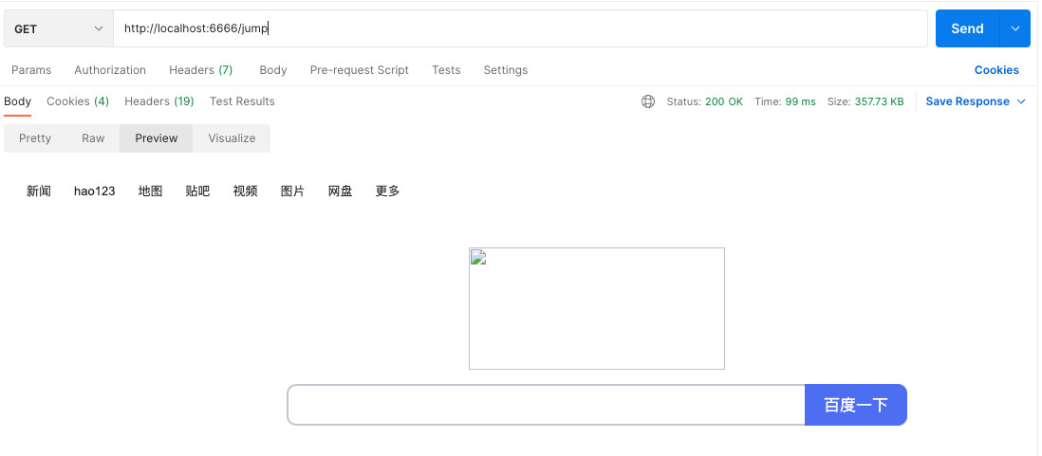Open the 地图 link in preview

pyautogui.click(x=150, y=192)
